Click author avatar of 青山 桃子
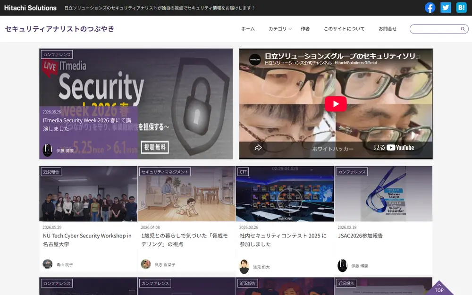 click(48, 264)
